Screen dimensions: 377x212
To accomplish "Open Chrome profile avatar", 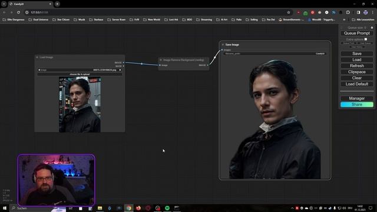I will (x=365, y=12).
